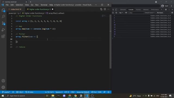Screen dimensions: 174x98
Task: Click the Windows Start button
Action: point(3,96)
